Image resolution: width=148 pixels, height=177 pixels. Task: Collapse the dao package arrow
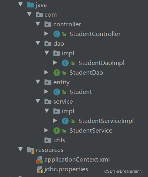38,43
